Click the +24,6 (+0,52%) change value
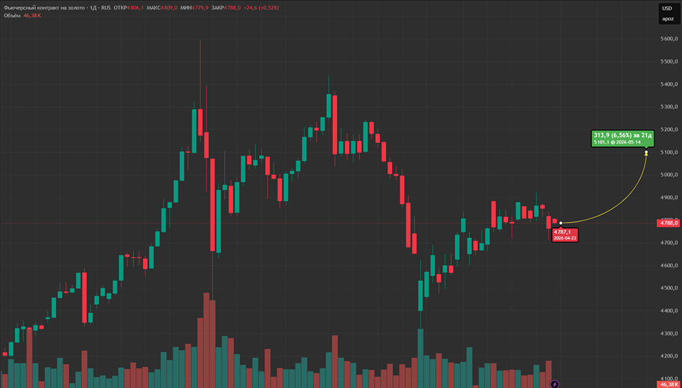This screenshot has width=682, height=388. [261, 8]
